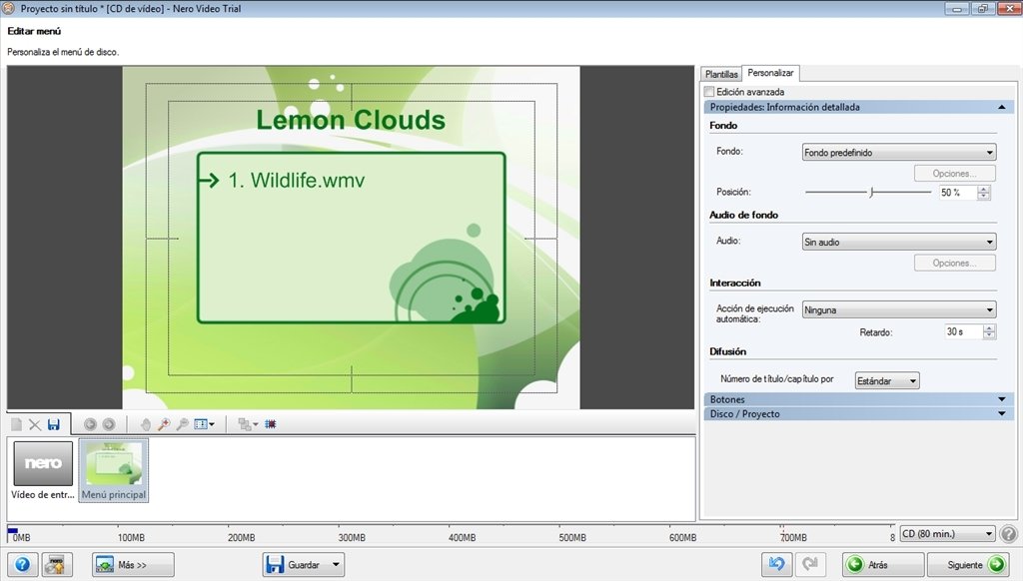The image size is (1023, 581).
Task: Click the Más >> button
Action: (x=133, y=565)
